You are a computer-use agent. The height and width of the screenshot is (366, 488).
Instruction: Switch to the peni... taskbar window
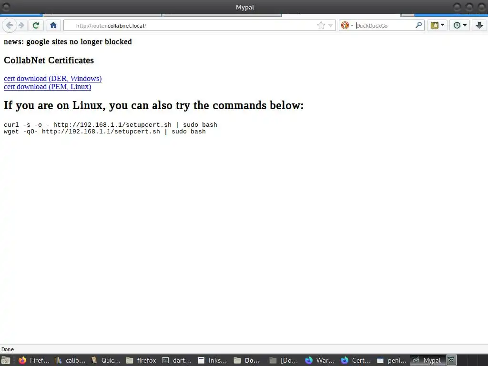[x=392, y=360]
